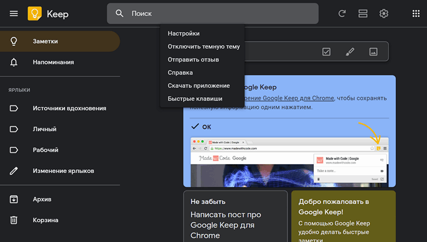Open Корзина in the sidebar
427x242 pixels.
(60, 220)
